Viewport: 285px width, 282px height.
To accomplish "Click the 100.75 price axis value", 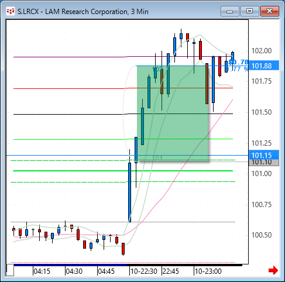I will (x=262, y=205).
